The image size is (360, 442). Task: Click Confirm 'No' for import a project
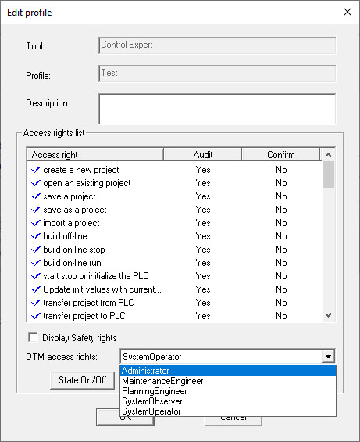(281, 223)
